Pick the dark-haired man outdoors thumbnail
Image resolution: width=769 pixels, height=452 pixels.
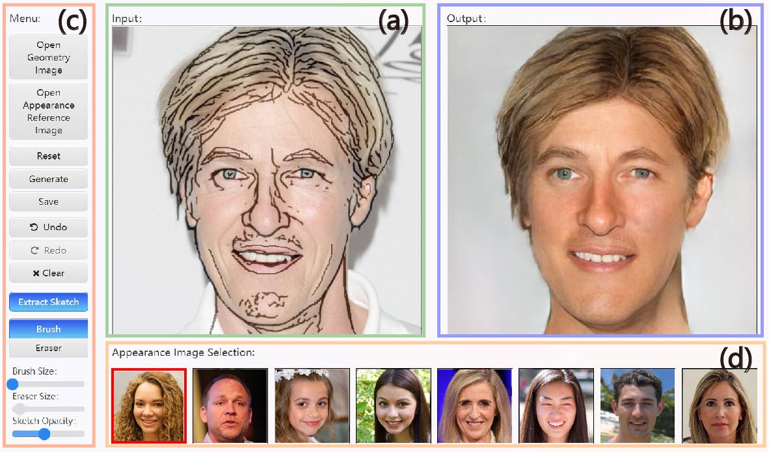coord(638,406)
